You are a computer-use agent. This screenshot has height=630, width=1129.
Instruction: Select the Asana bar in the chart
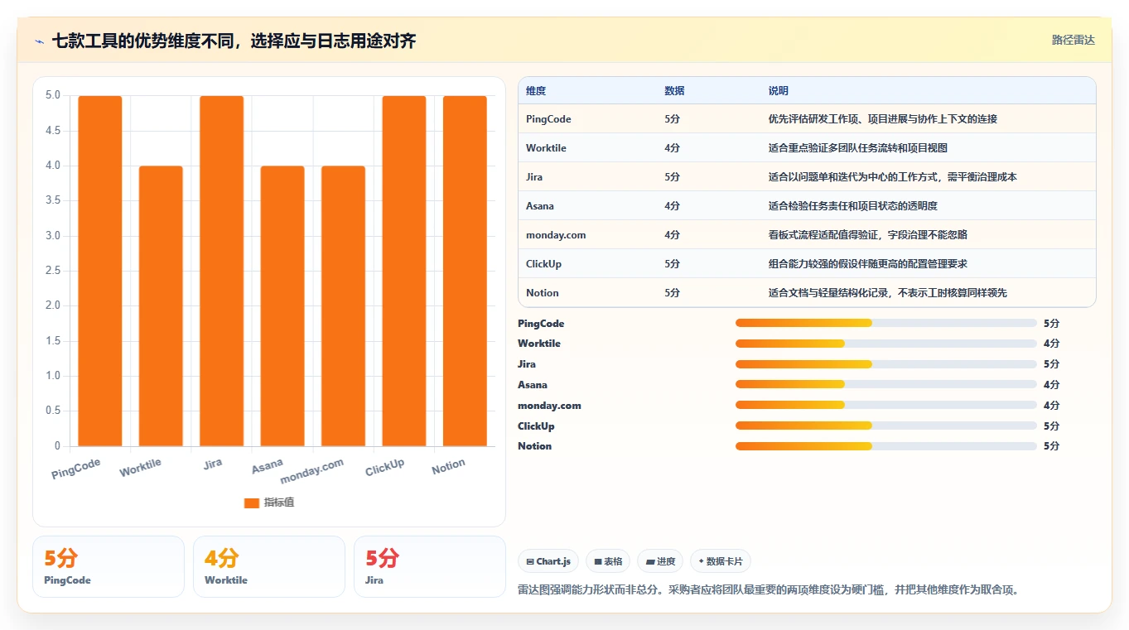[282, 305]
